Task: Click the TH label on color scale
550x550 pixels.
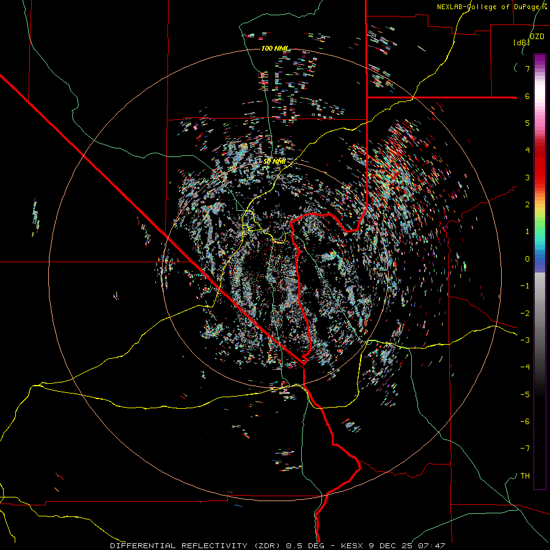Action: pos(525,476)
